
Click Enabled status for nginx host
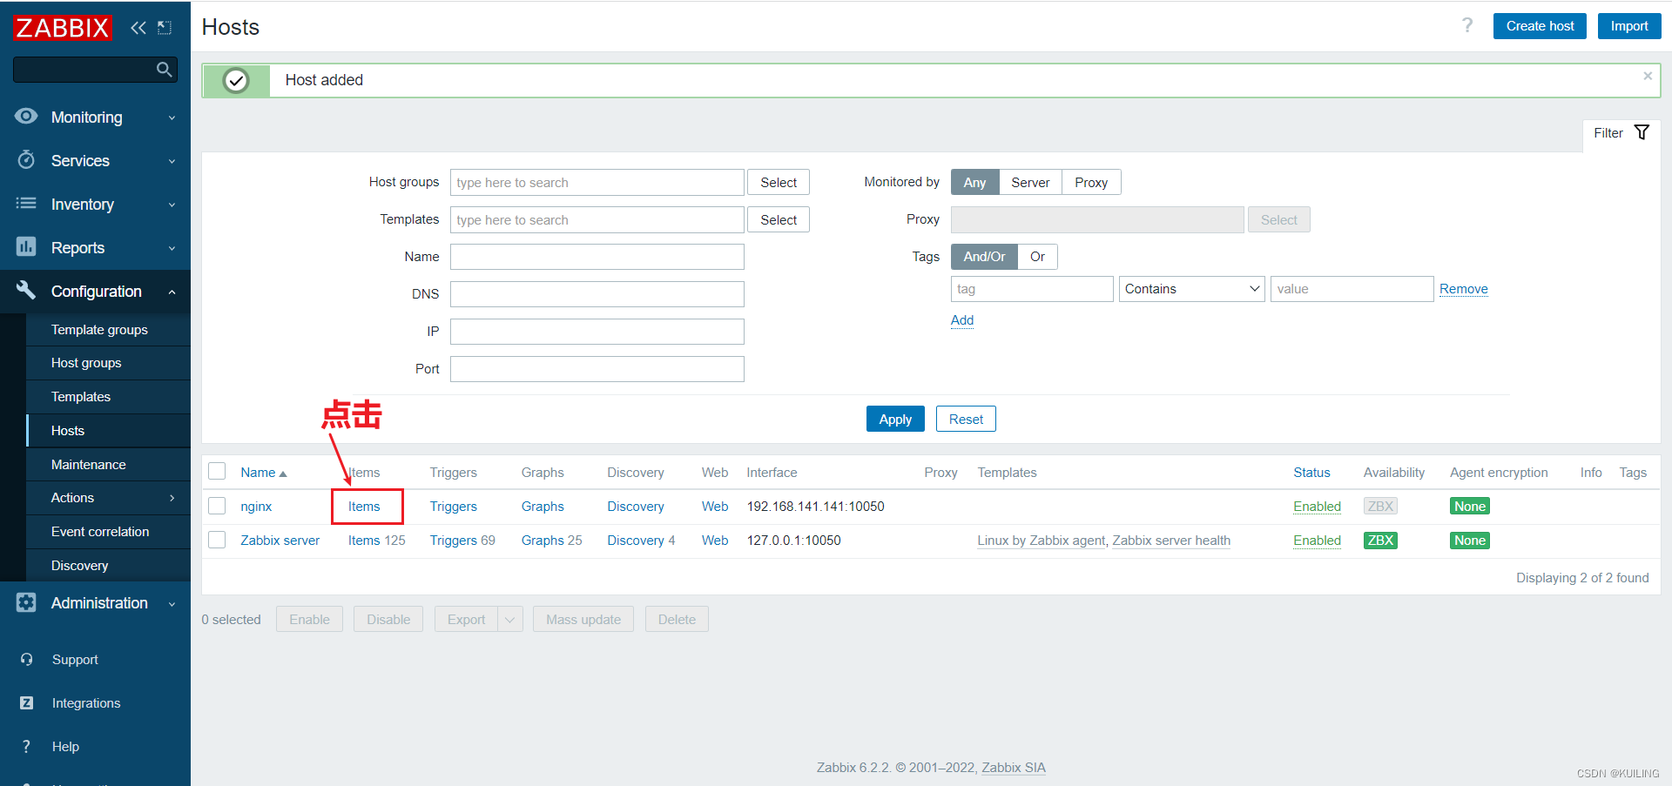tap(1317, 507)
